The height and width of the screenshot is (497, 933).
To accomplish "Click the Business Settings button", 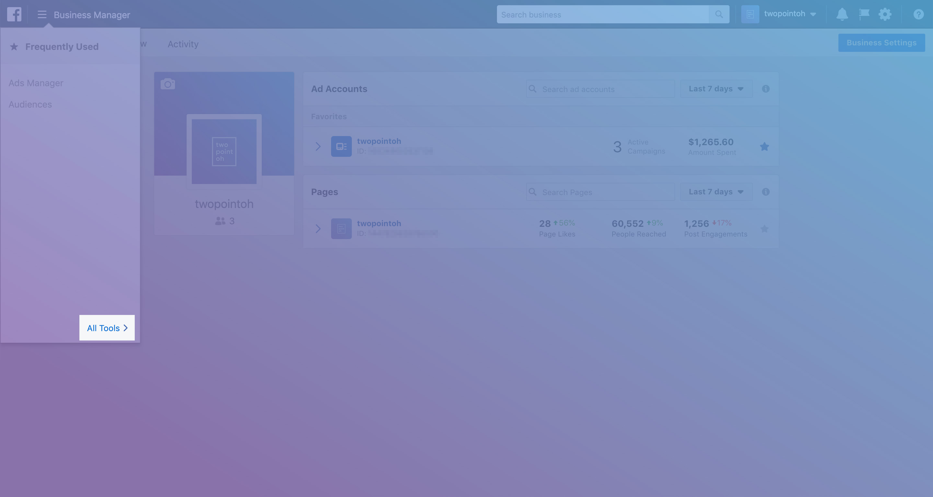I will 881,43.
